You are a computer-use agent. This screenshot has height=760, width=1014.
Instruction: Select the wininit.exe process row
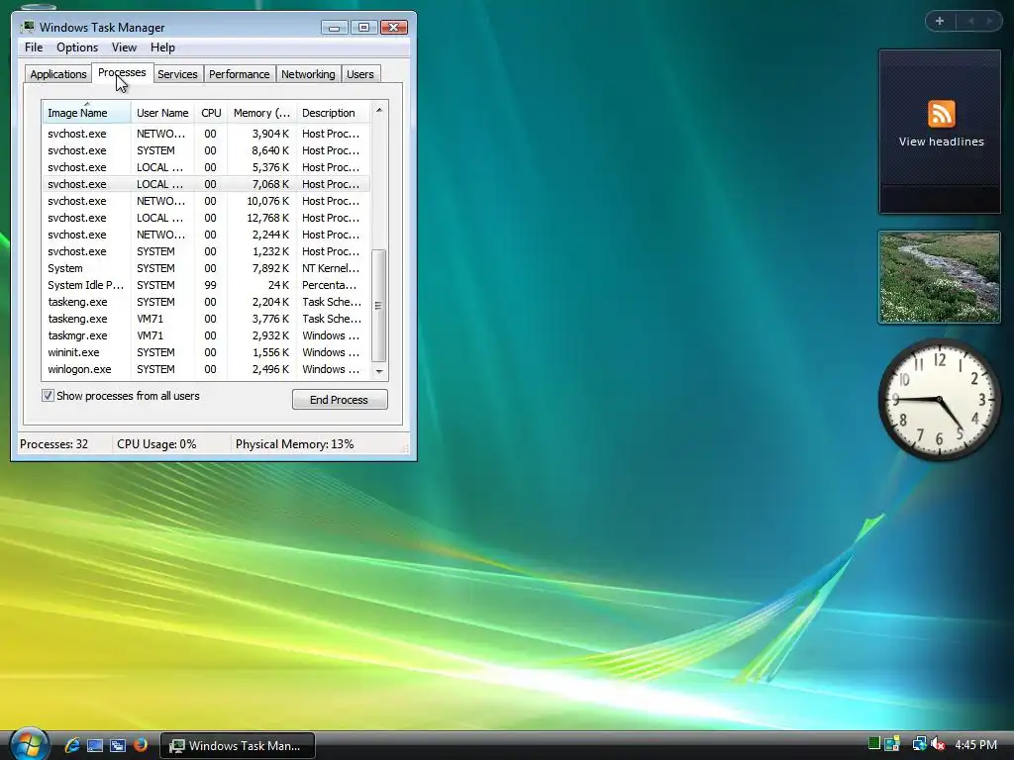tap(207, 352)
